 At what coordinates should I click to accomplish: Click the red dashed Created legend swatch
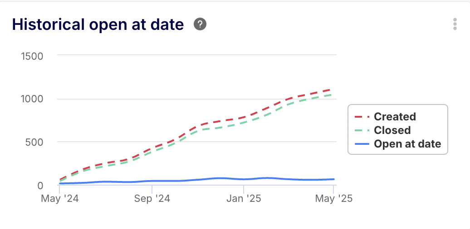(x=362, y=117)
